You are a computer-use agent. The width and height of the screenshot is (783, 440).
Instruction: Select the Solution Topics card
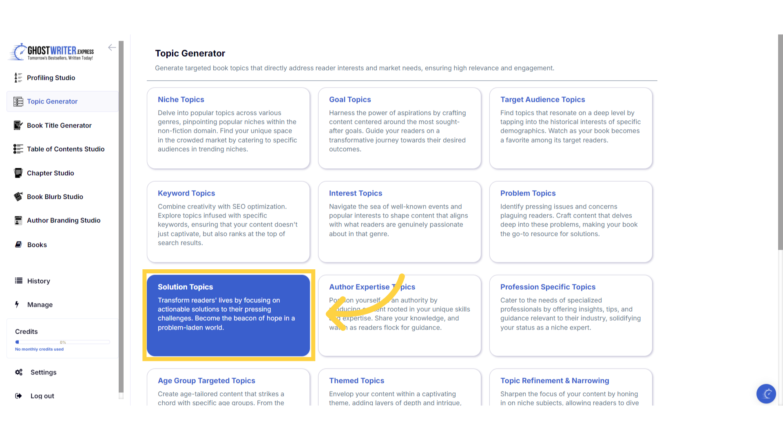228,315
